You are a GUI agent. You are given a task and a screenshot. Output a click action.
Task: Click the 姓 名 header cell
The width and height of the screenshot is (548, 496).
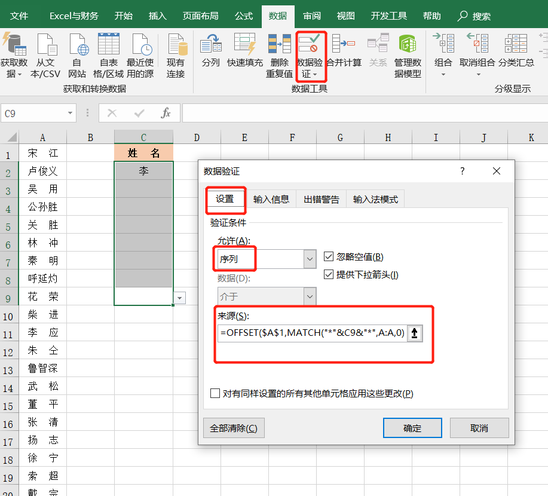pos(143,153)
